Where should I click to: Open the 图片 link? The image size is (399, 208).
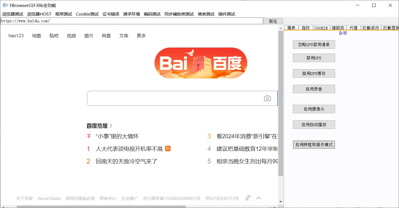click(x=89, y=36)
